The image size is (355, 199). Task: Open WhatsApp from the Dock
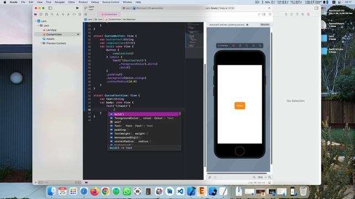pyautogui.click(x=127, y=191)
